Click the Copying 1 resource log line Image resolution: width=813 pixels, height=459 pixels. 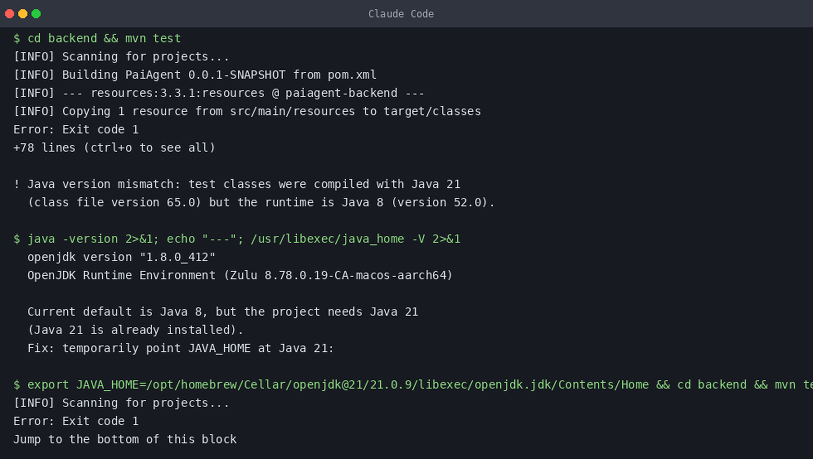point(247,111)
